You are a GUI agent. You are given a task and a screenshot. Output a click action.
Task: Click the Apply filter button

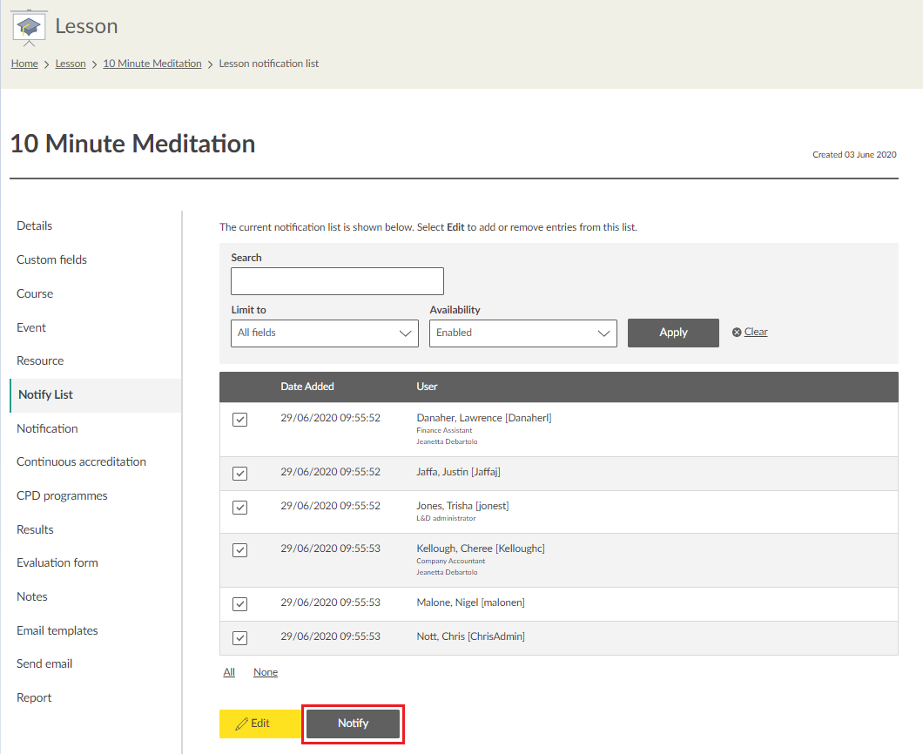pos(673,333)
